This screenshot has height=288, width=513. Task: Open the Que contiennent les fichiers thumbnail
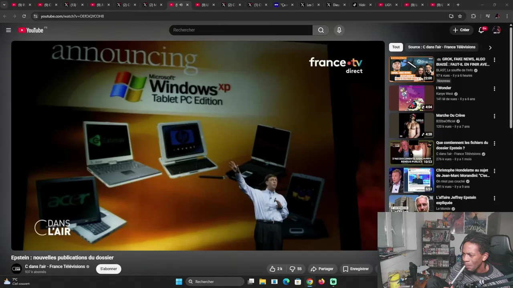pos(412,152)
